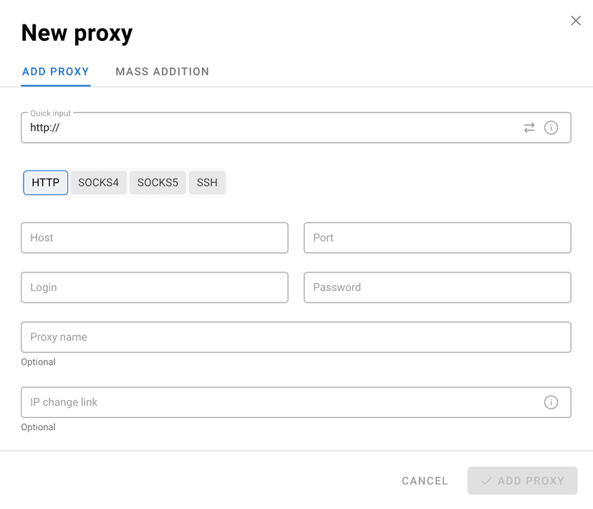
Task: Focus the Login field
Action: (155, 287)
